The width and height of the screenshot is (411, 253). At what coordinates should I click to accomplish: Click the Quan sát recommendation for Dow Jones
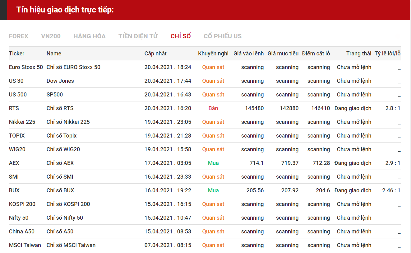coord(213,81)
